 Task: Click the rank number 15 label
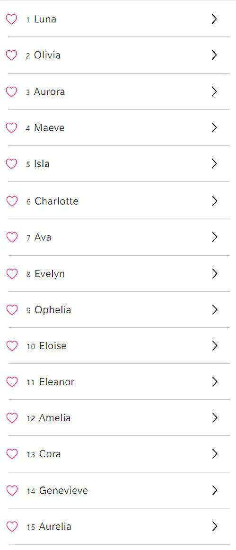pyautogui.click(x=31, y=527)
